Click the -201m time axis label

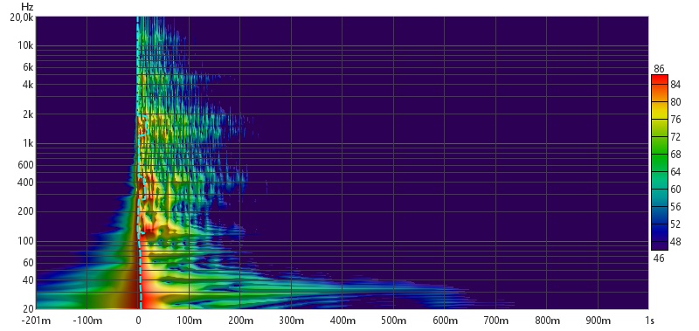click(36, 321)
